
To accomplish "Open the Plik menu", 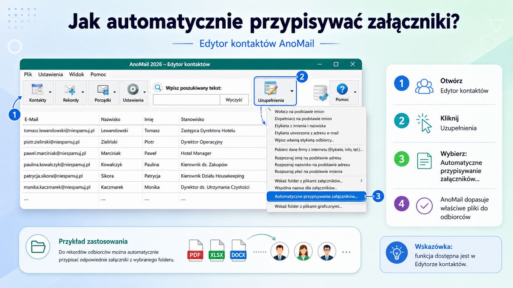I will 28,74.
